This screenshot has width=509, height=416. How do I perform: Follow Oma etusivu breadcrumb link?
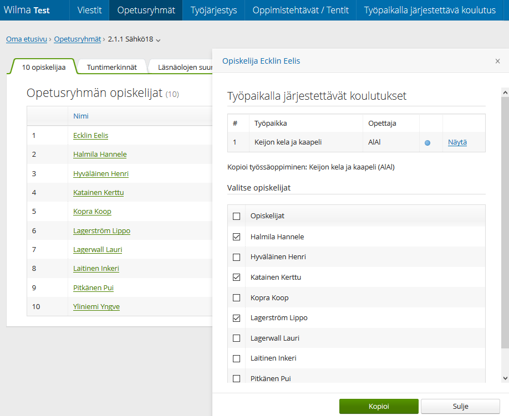pyautogui.click(x=27, y=39)
